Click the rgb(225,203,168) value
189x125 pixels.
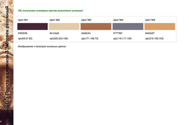click(59, 39)
